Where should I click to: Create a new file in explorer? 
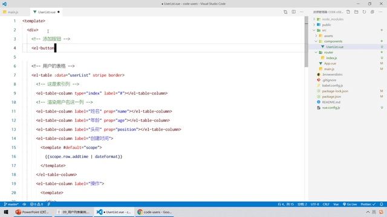coord(348,12)
